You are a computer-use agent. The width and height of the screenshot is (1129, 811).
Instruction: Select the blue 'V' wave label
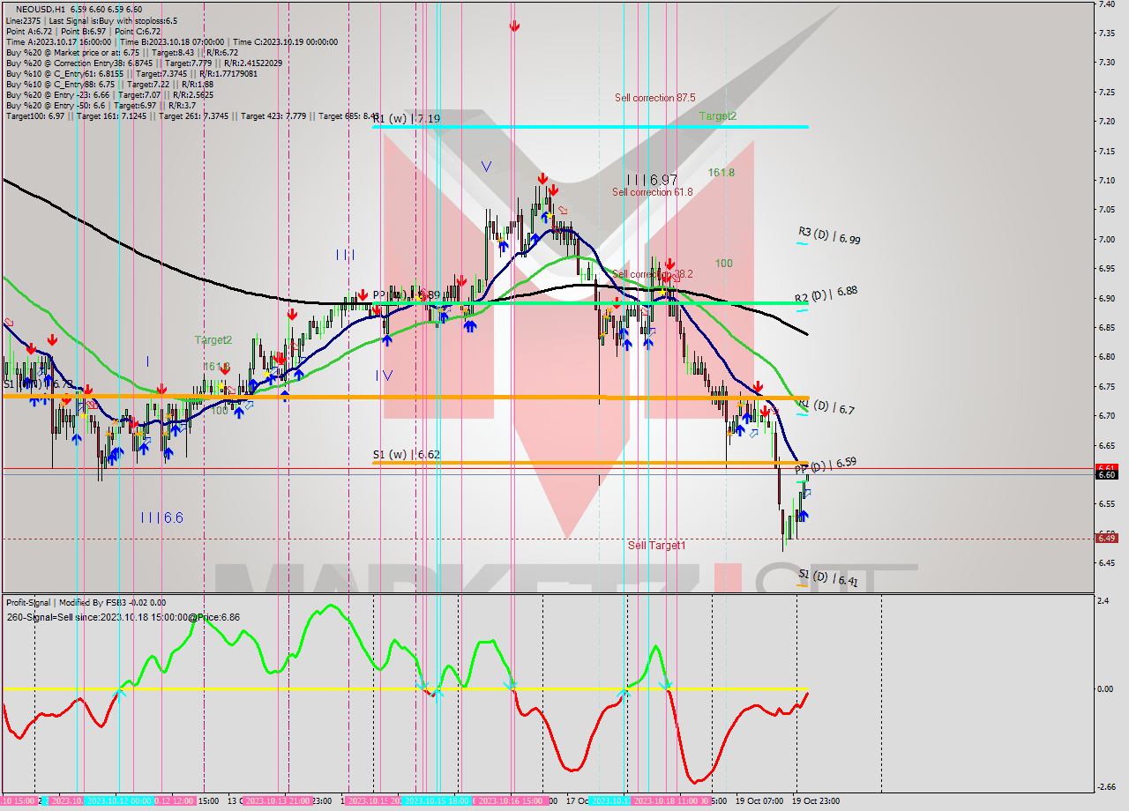486,166
